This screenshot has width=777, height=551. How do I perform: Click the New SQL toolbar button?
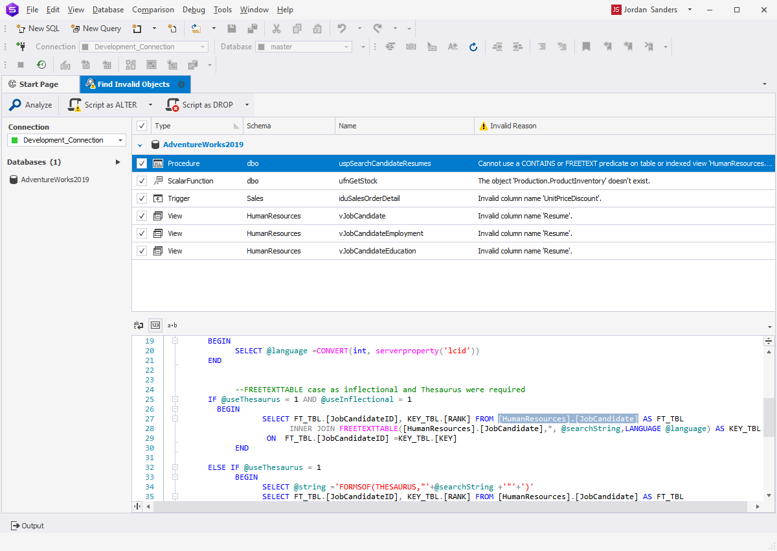[38, 29]
